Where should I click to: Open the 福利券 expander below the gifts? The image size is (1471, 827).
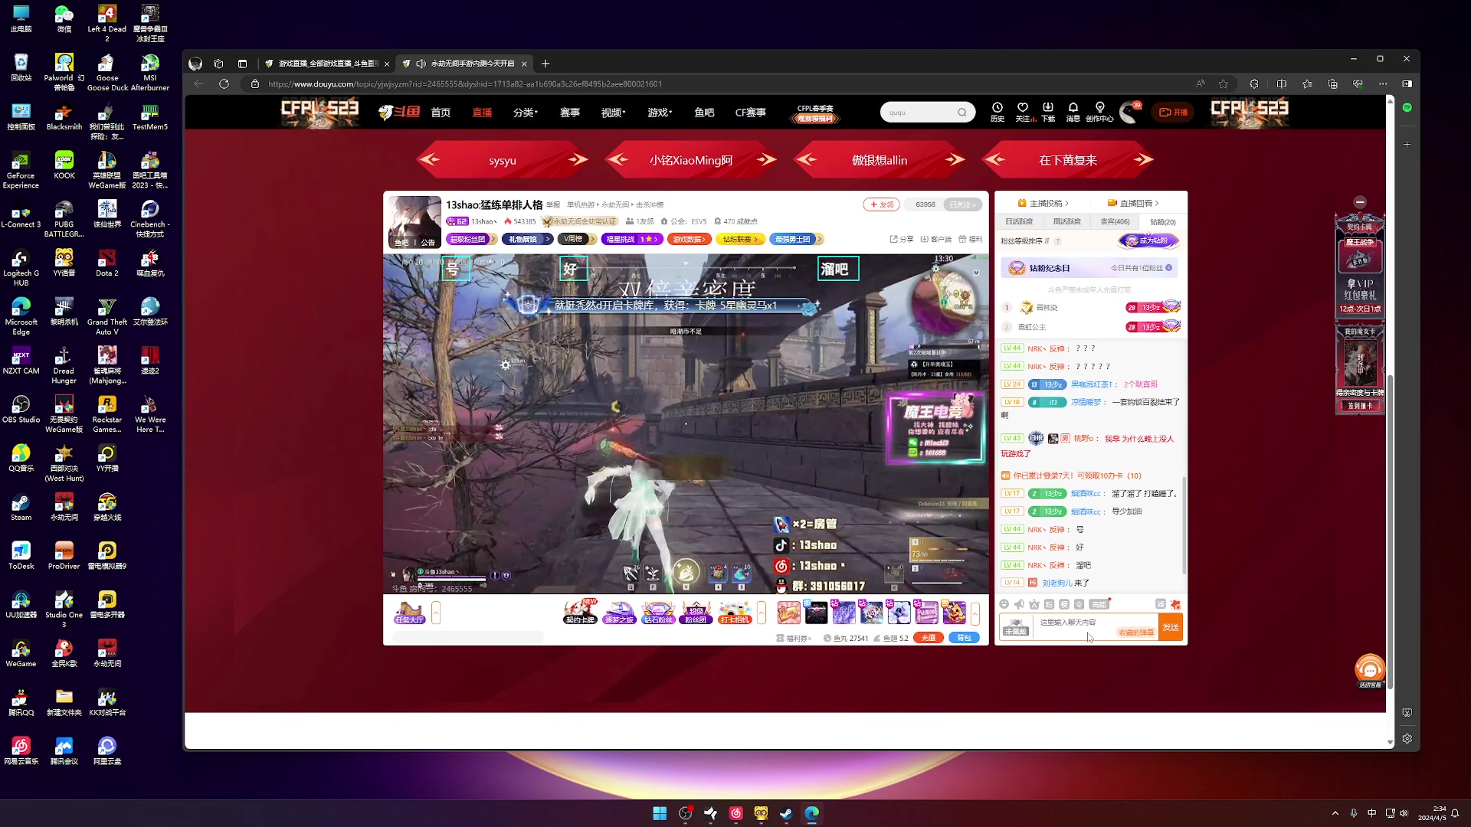click(x=794, y=638)
